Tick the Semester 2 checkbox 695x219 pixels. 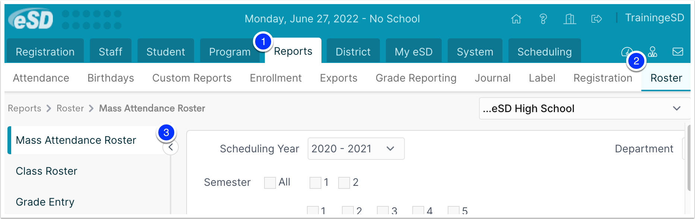pyautogui.click(x=344, y=182)
